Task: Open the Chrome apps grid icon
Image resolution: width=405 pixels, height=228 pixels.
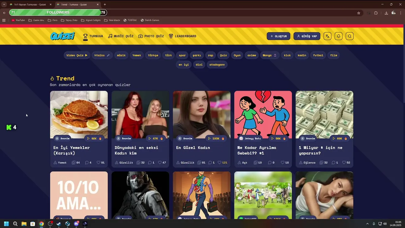Action: coord(4,20)
